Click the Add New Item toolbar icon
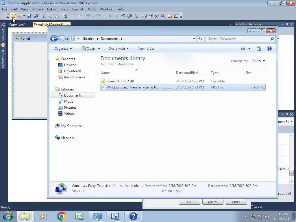Screen dimensions: 296x222 (x=20, y=16)
